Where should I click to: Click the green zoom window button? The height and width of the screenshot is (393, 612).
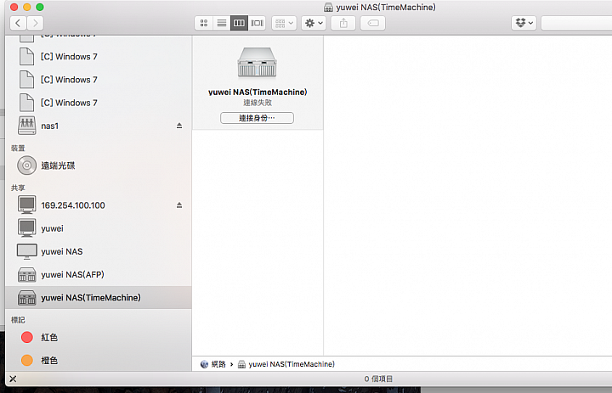[40, 7]
